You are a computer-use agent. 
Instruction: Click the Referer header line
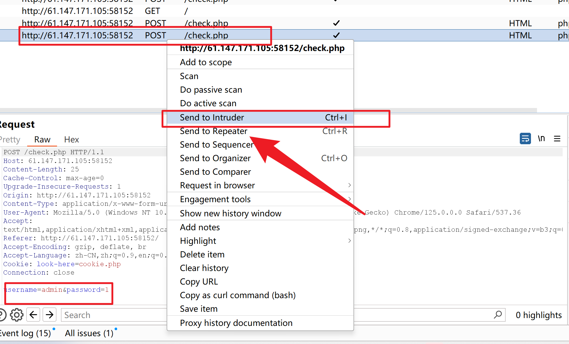81,238
